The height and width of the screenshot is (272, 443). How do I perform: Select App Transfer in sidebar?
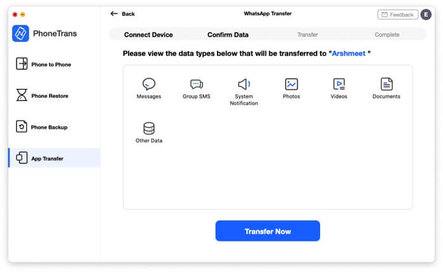click(54, 158)
